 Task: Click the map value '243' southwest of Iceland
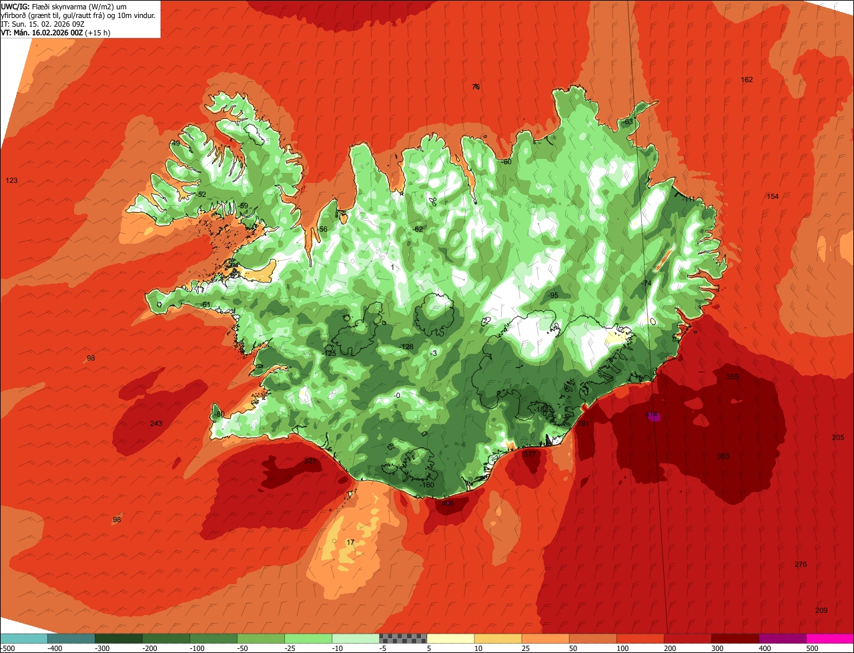pyautogui.click(x=156, y=424)
